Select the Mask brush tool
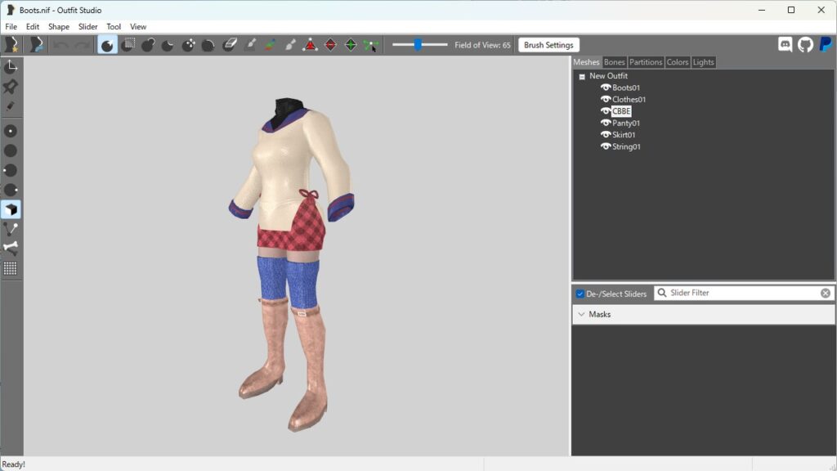The image size is (837, 471). pos(128,45)
